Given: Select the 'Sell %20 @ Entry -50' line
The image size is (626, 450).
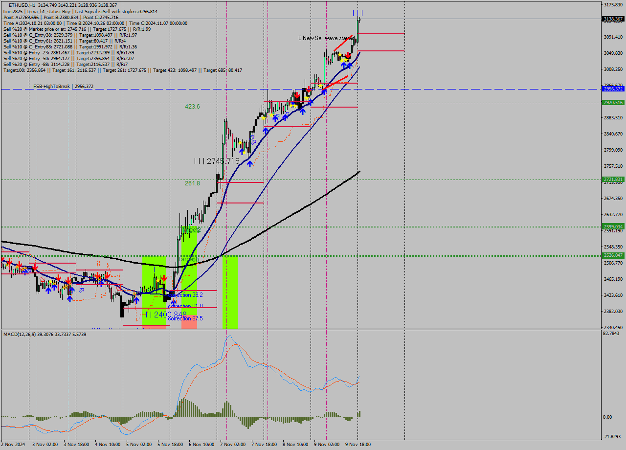Looking at the screenshot, I should coord(68,59).
